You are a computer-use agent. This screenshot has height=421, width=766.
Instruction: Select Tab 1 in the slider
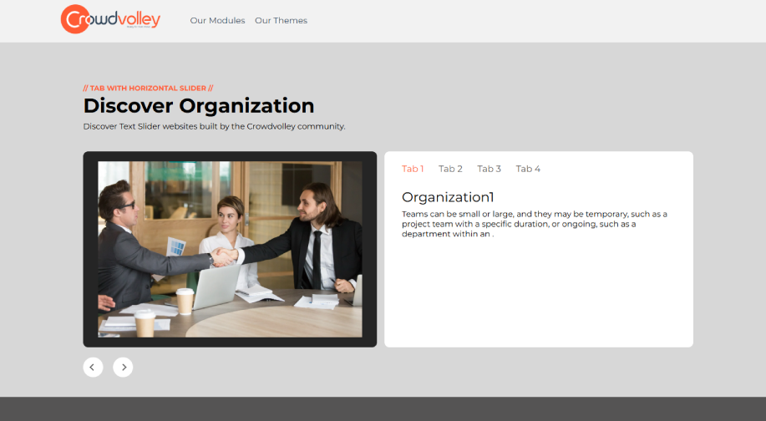pos(413,169)
